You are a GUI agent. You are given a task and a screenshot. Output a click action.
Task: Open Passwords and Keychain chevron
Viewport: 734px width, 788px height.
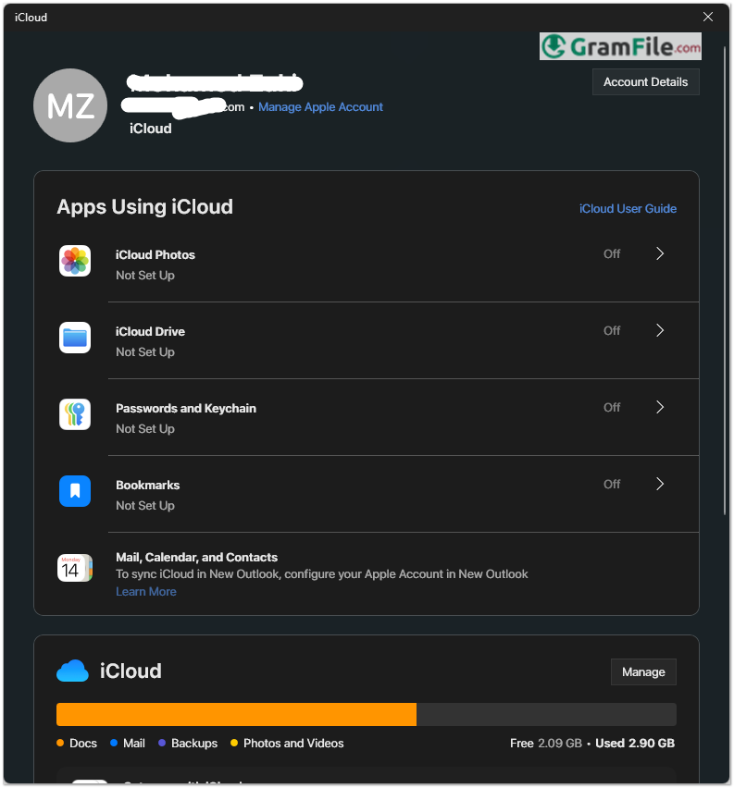tap(660, 407)
